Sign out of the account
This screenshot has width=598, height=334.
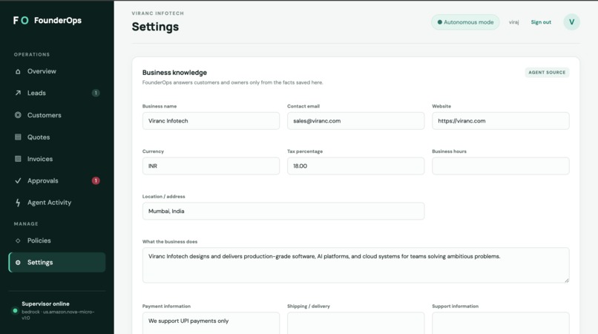[541, 22]
